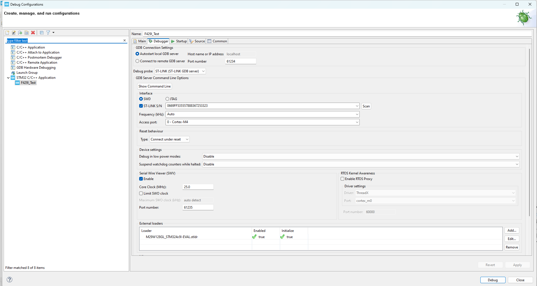The image size is (537, 286).
Task: Switch to the Common tab
Action: click(217, 41)
